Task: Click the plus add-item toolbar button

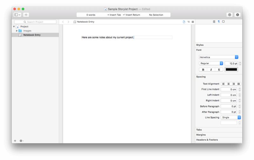Action: [x=26, y=15]
